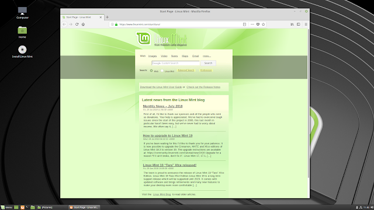Focus the Google Custom Search field
The image size is (374, 210).
(175, 63)
